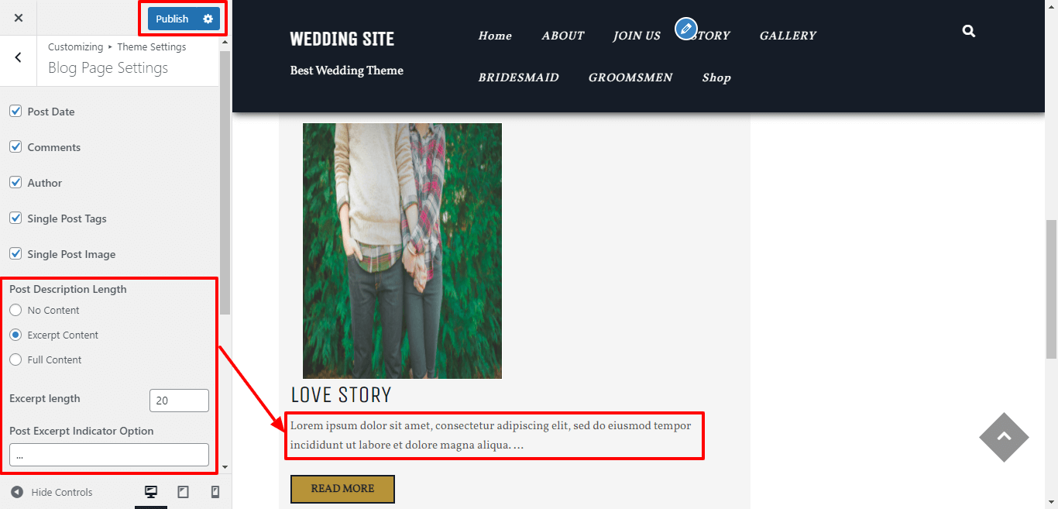This screenshot has width=1058, height=509.
Task: Uncheck the Post Date checkbox
Action: coord(15,111)
